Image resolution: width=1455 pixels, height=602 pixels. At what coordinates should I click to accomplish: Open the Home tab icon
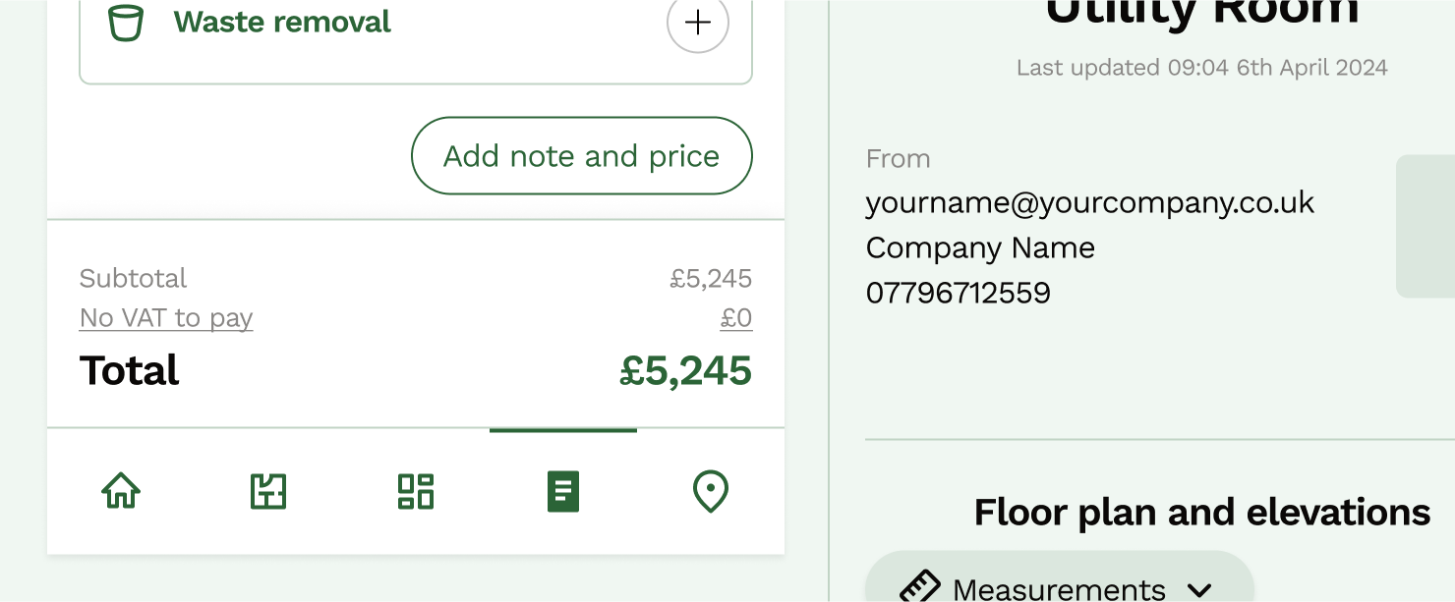pyautogui.click(x=121, y=490)
